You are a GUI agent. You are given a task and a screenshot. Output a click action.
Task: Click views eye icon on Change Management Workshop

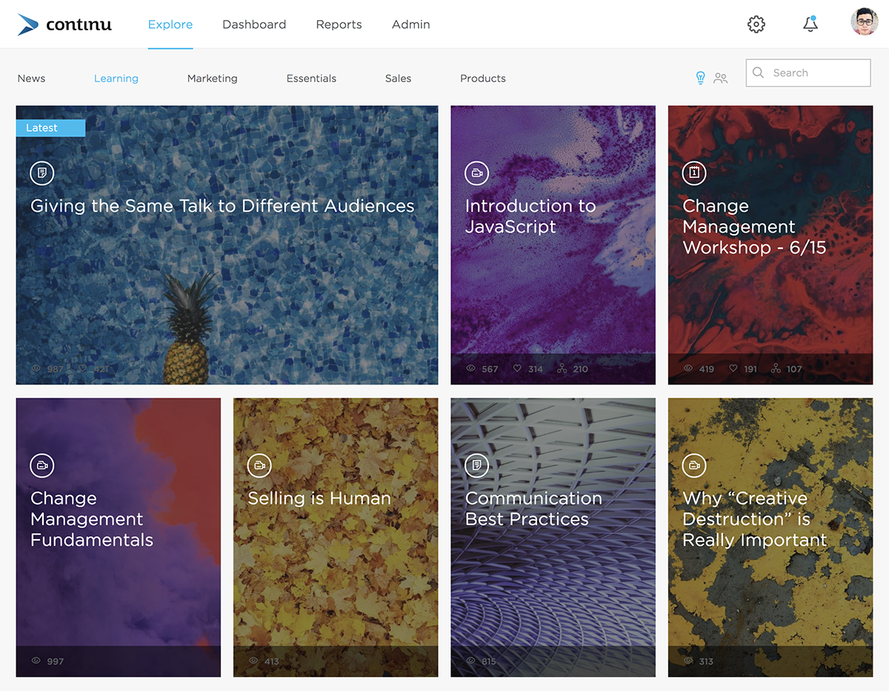point(688,368)
